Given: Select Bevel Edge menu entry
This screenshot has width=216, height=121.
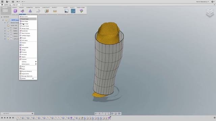Looking at the screenshot, I should [x=28, y=24].
